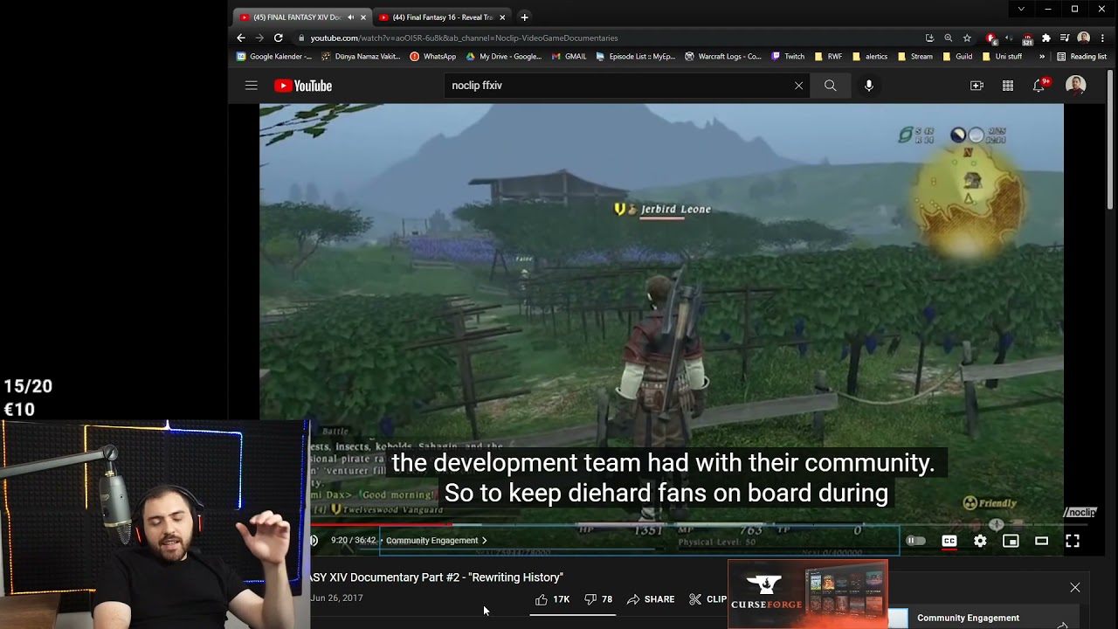Mute the FINAL FANTASY XIV tab audio
Viewport: 1118px width, 629px height.
351,17
